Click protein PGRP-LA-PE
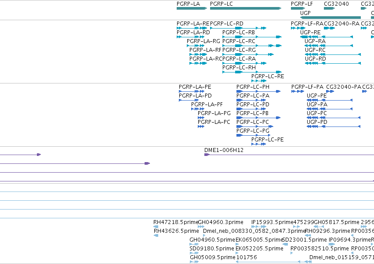The image size is (374, 264). [195, 87]
